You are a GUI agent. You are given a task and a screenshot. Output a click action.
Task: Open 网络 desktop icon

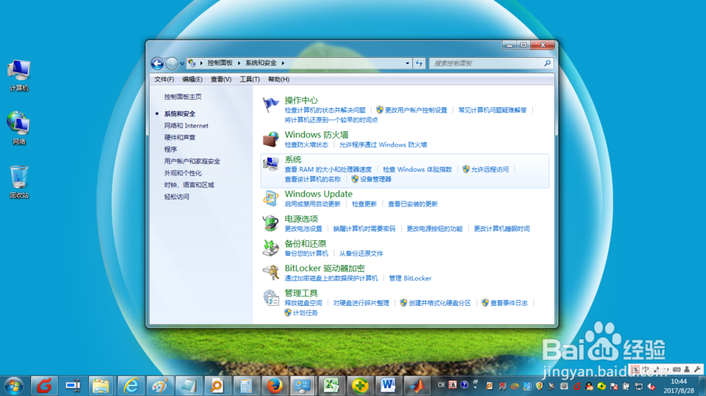[19, 128]
